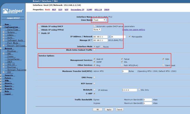Uncheck the SSL management service

coord(122,62)
